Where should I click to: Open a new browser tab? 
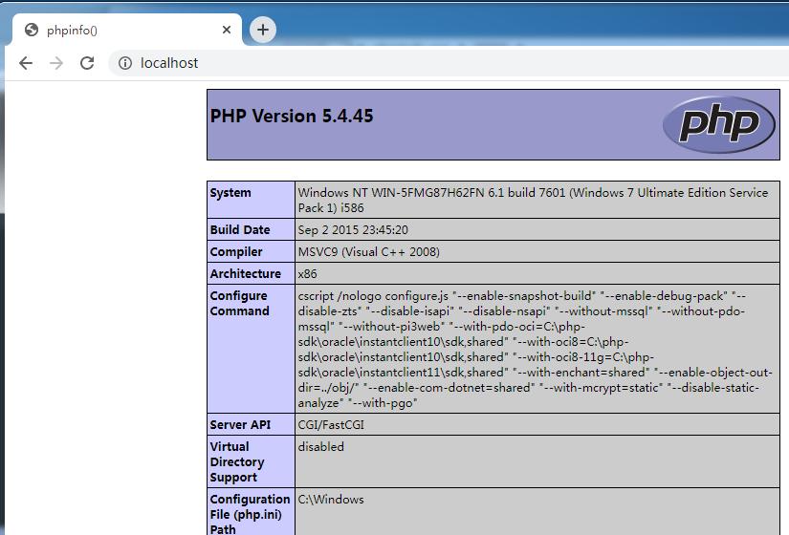coord(263,30)
